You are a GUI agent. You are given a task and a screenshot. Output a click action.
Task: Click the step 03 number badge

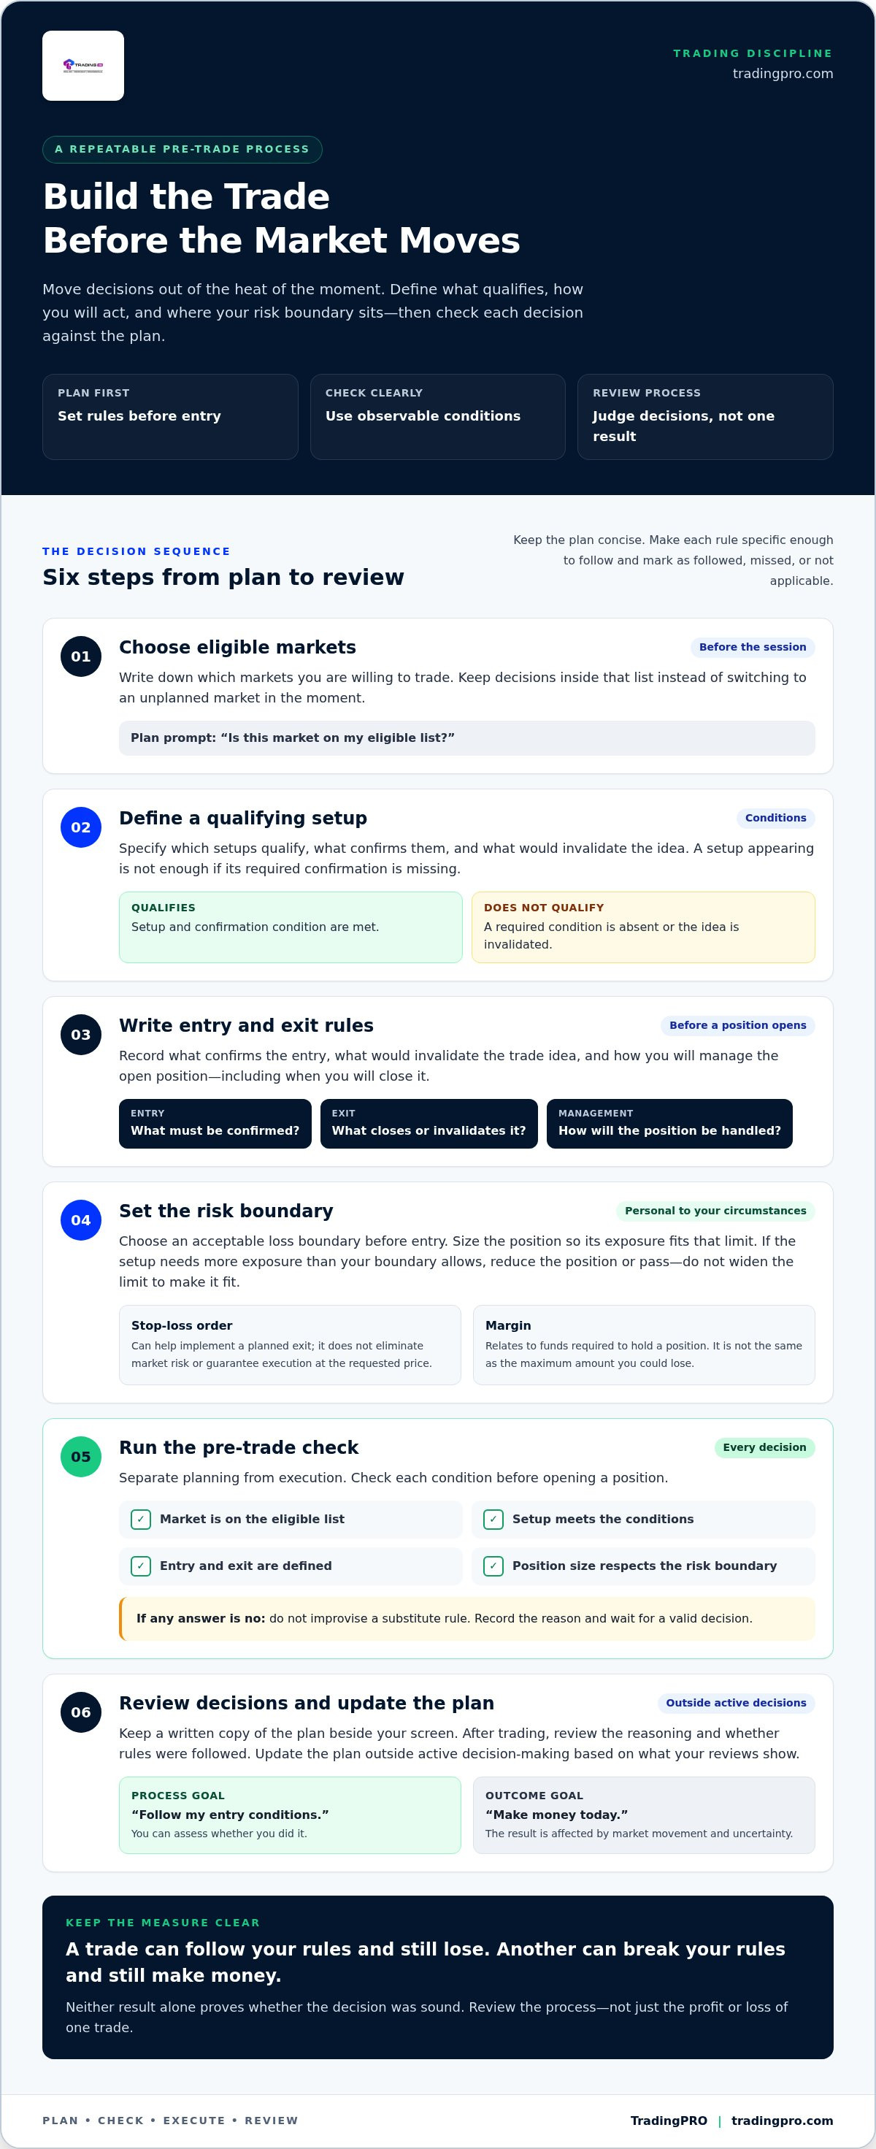point(81,1035)
